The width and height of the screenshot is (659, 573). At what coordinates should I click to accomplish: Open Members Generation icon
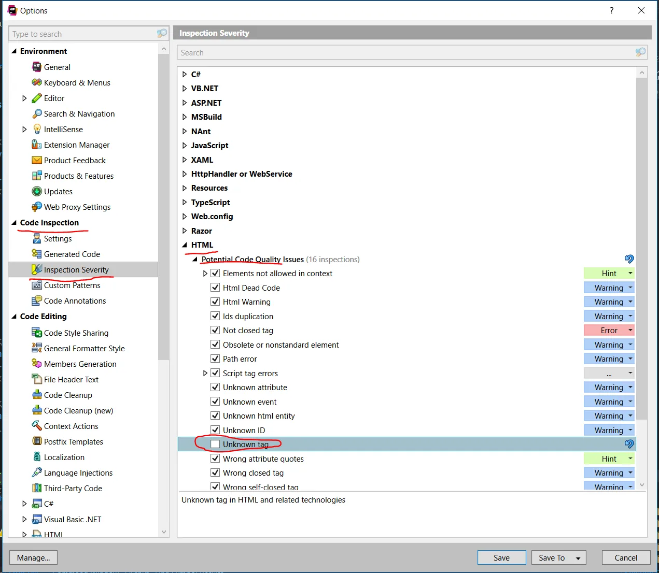coord(37,364)
